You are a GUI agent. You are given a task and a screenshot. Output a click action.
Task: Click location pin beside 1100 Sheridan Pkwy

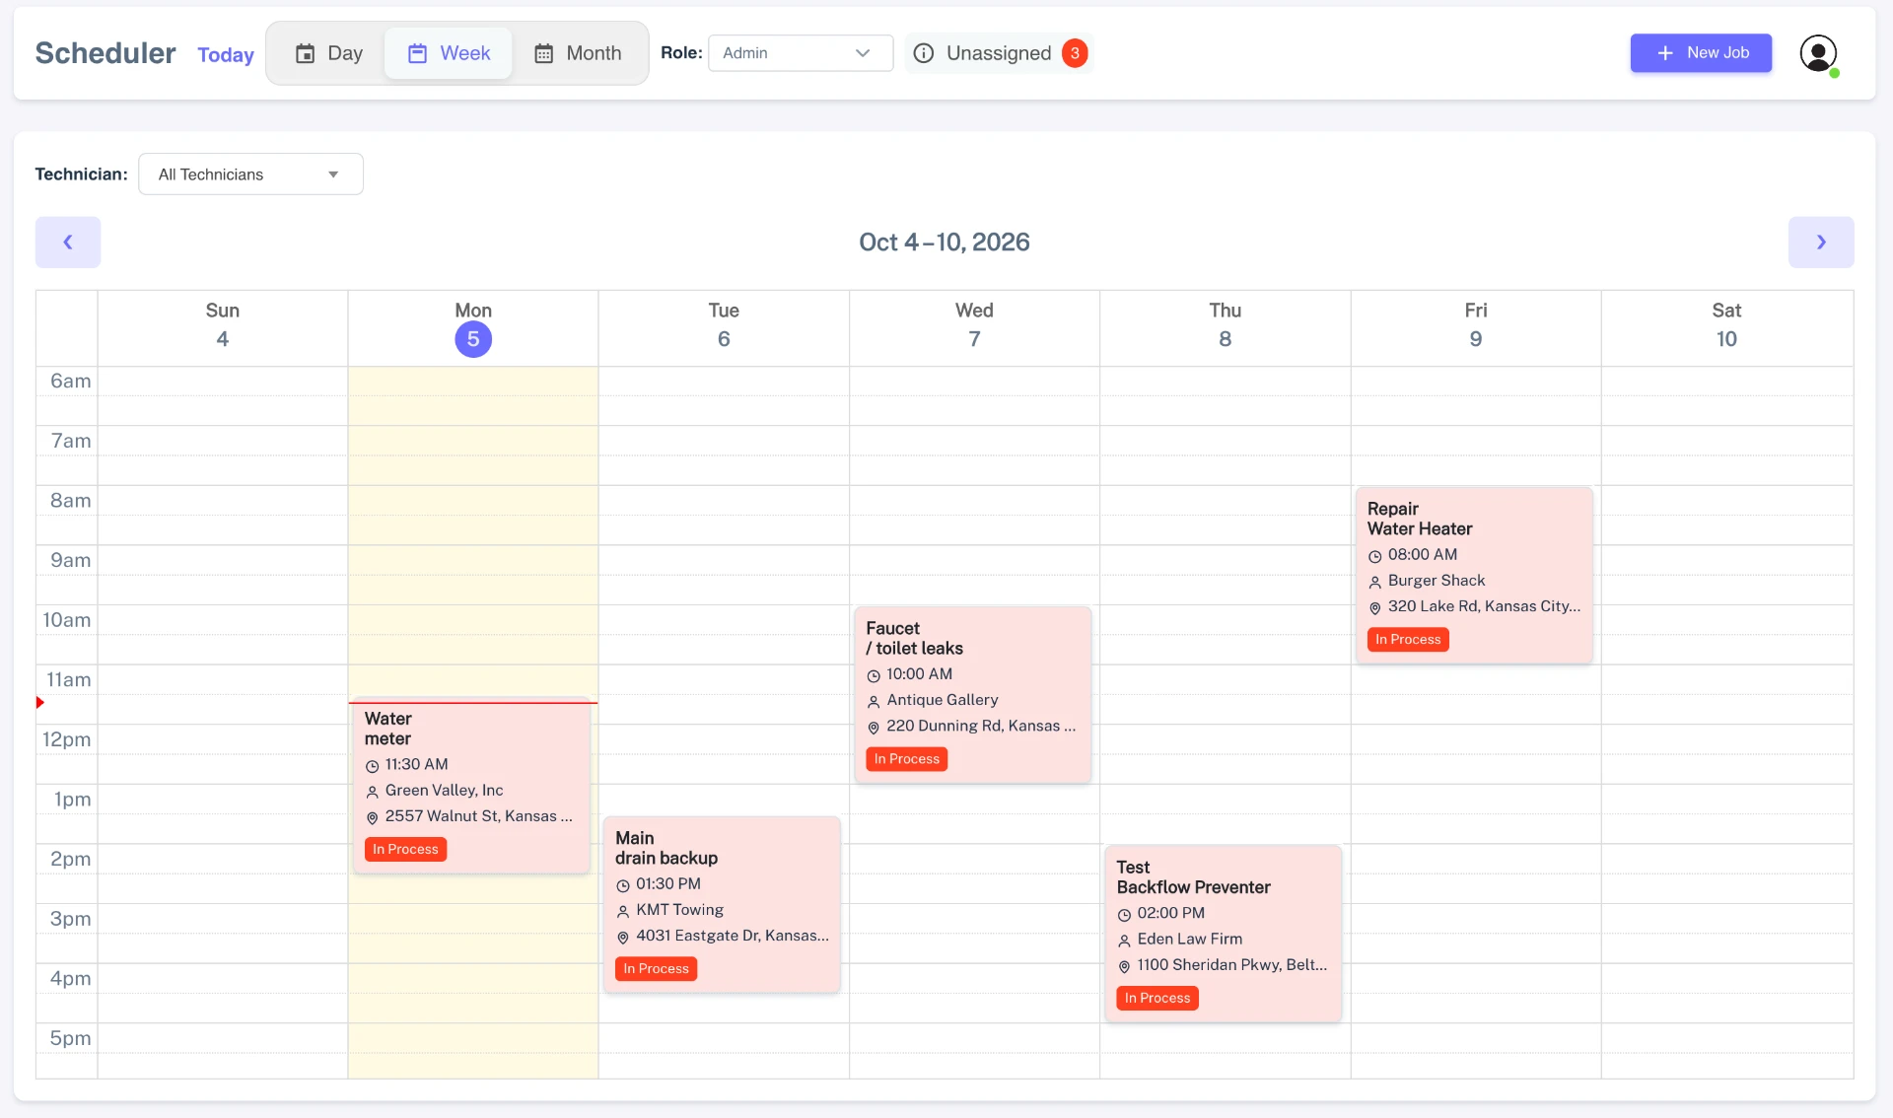tap(1123, 966)
